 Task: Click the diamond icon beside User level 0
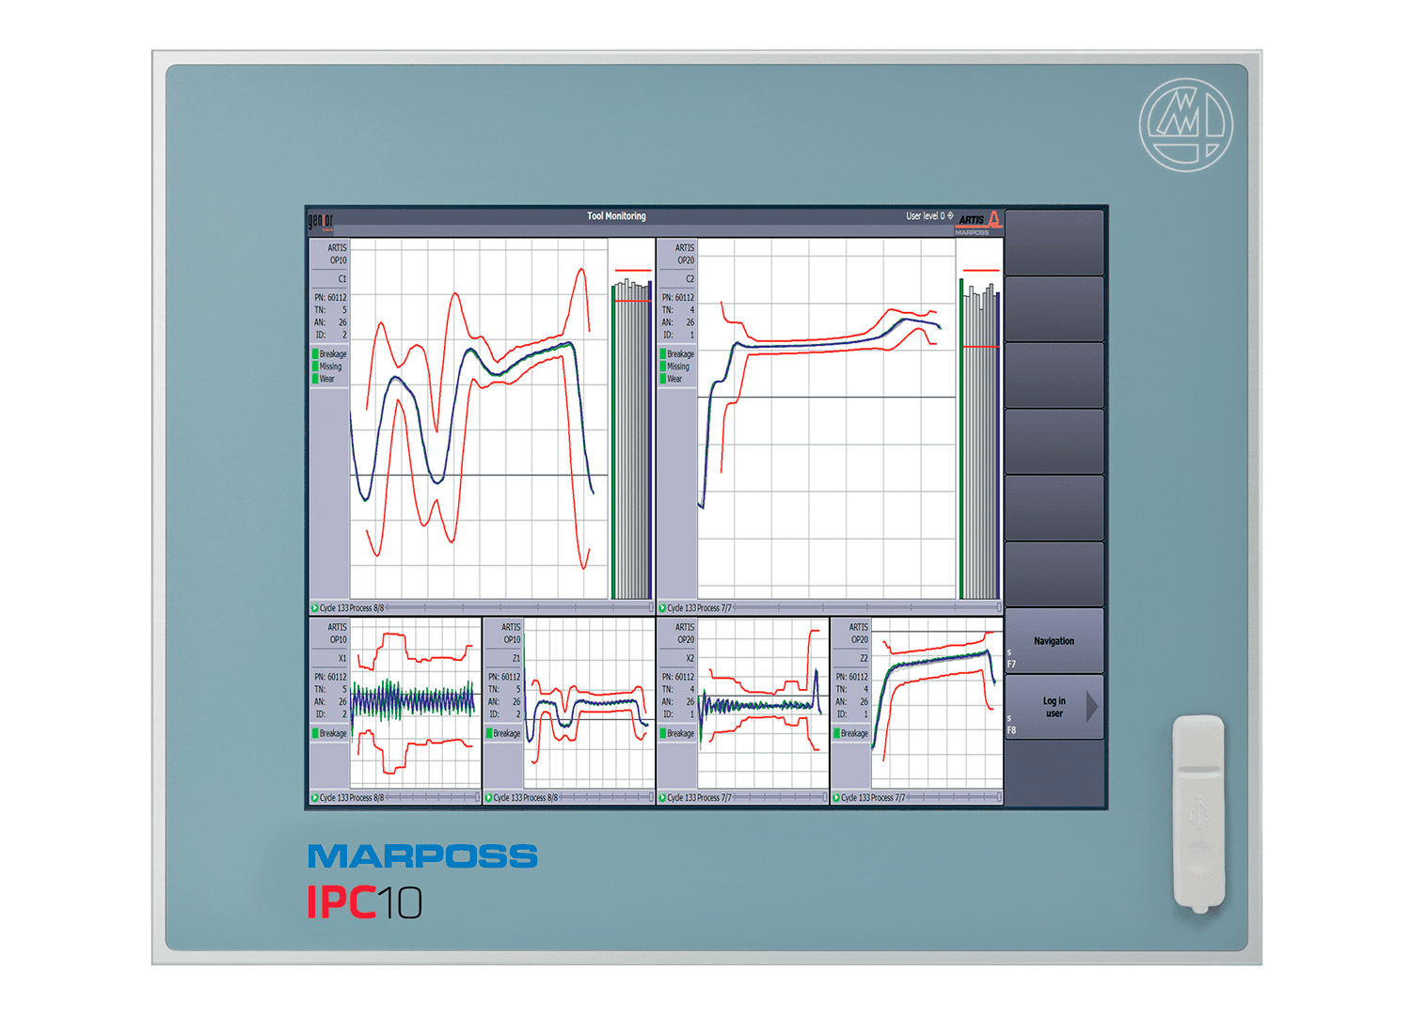coord(950,216)
